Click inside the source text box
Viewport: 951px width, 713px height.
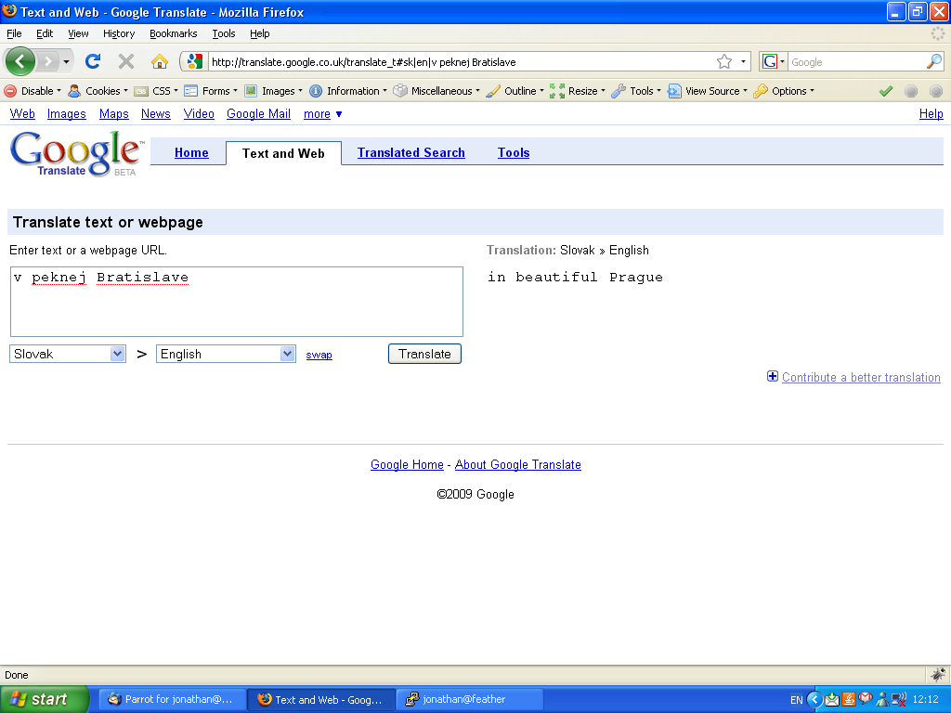[x=237, y=302]
